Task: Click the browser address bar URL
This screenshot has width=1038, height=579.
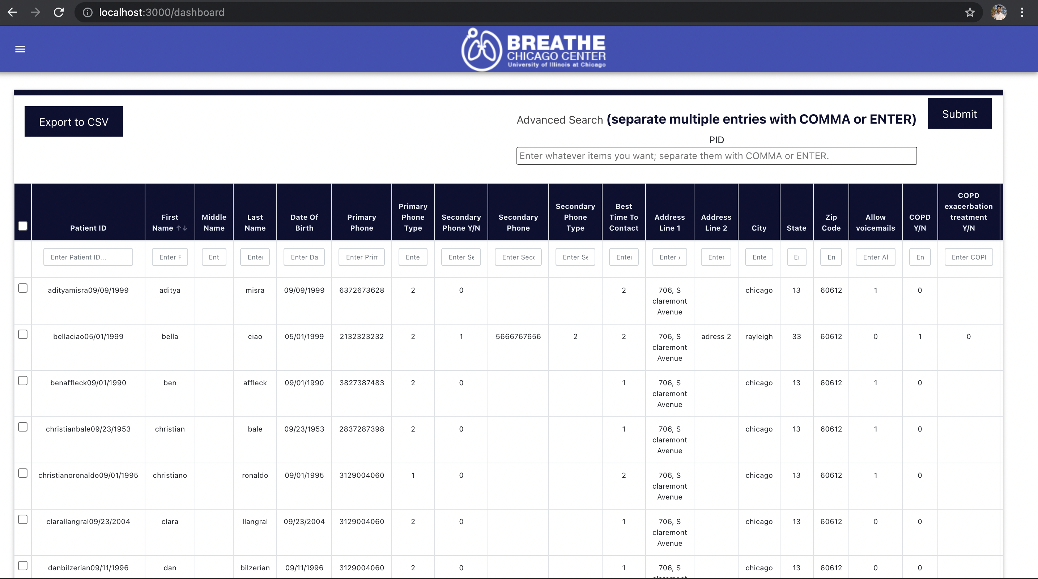Action: pos(162,13)
